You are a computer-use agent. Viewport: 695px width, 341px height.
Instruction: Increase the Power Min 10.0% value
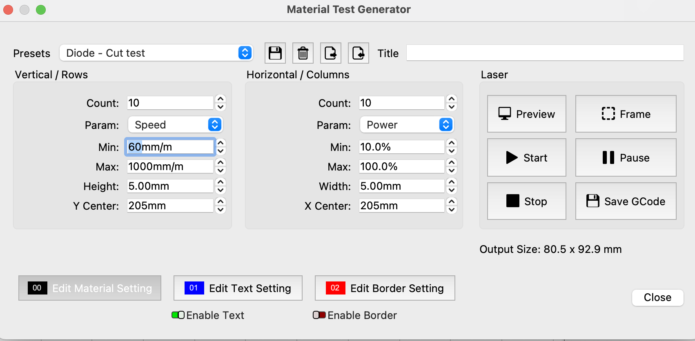(x=452, y=143)
